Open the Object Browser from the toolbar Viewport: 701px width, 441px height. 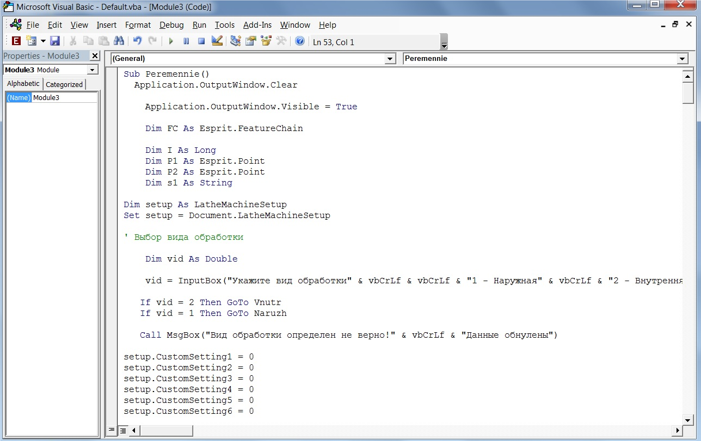[266, 41]
